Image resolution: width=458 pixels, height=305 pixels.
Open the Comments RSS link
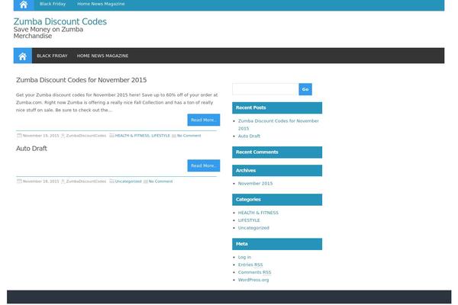pos(254,272)
